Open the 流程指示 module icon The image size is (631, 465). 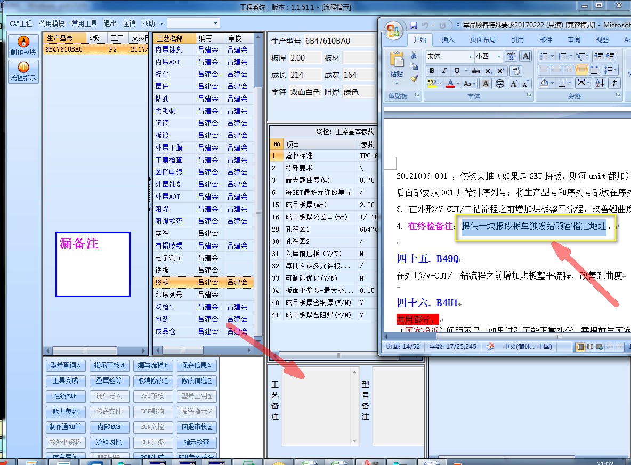(x=23, y=71)
